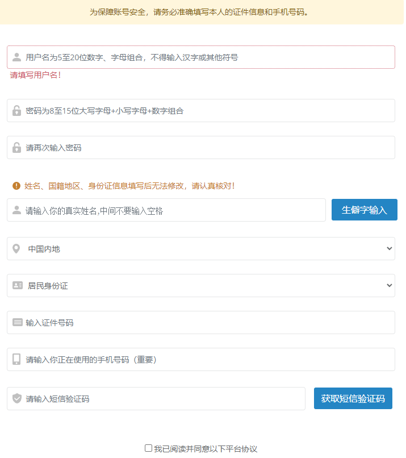Click the location pin icon beside 中国内地
Viewport: 406px width, 458px height.
point(16,249)
